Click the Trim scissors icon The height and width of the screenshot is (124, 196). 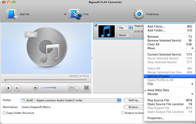(75, 14)
